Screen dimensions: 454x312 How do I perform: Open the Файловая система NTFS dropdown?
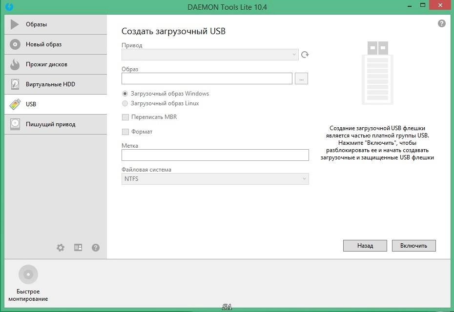tap(215, 179)
